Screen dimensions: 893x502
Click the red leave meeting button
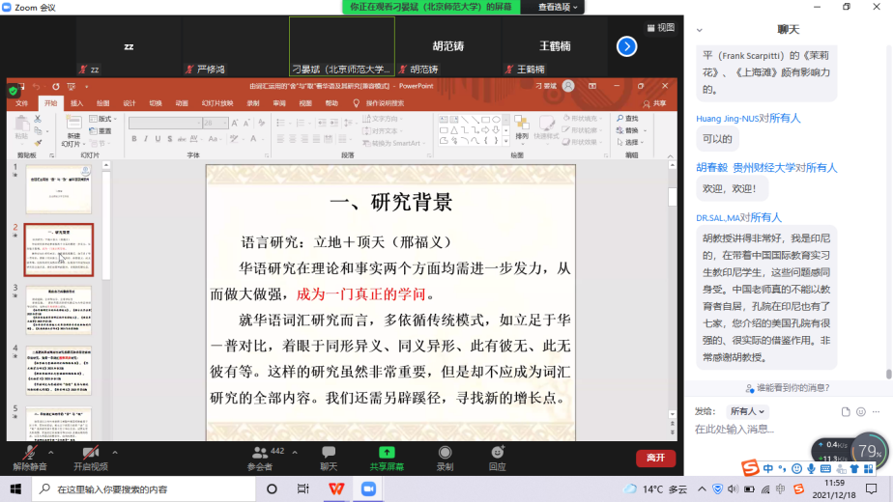(655, 458)
